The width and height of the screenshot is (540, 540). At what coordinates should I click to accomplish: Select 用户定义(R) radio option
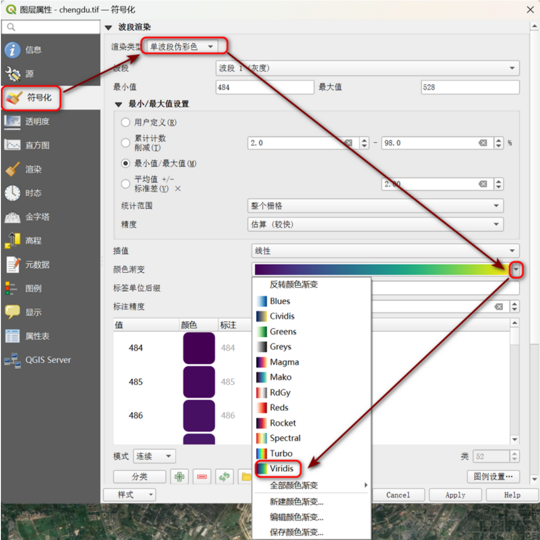[x=125, y=122]
